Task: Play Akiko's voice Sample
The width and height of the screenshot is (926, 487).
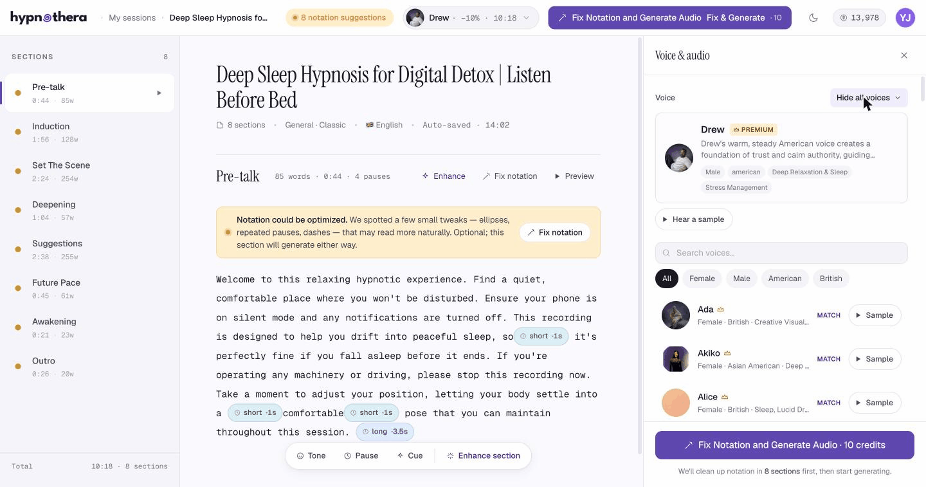Action: (x=875, y=359)
